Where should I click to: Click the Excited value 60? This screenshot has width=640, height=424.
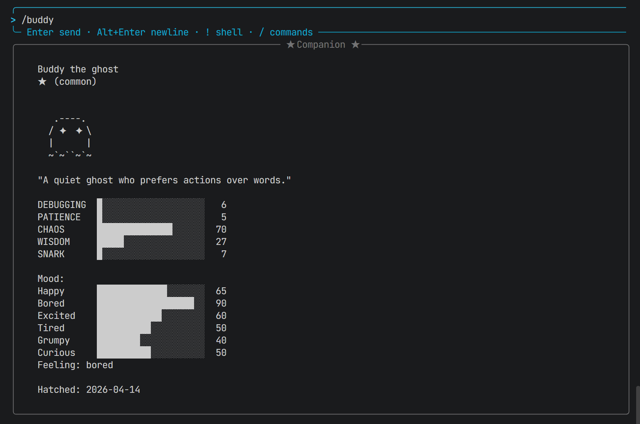coord(221,316)
